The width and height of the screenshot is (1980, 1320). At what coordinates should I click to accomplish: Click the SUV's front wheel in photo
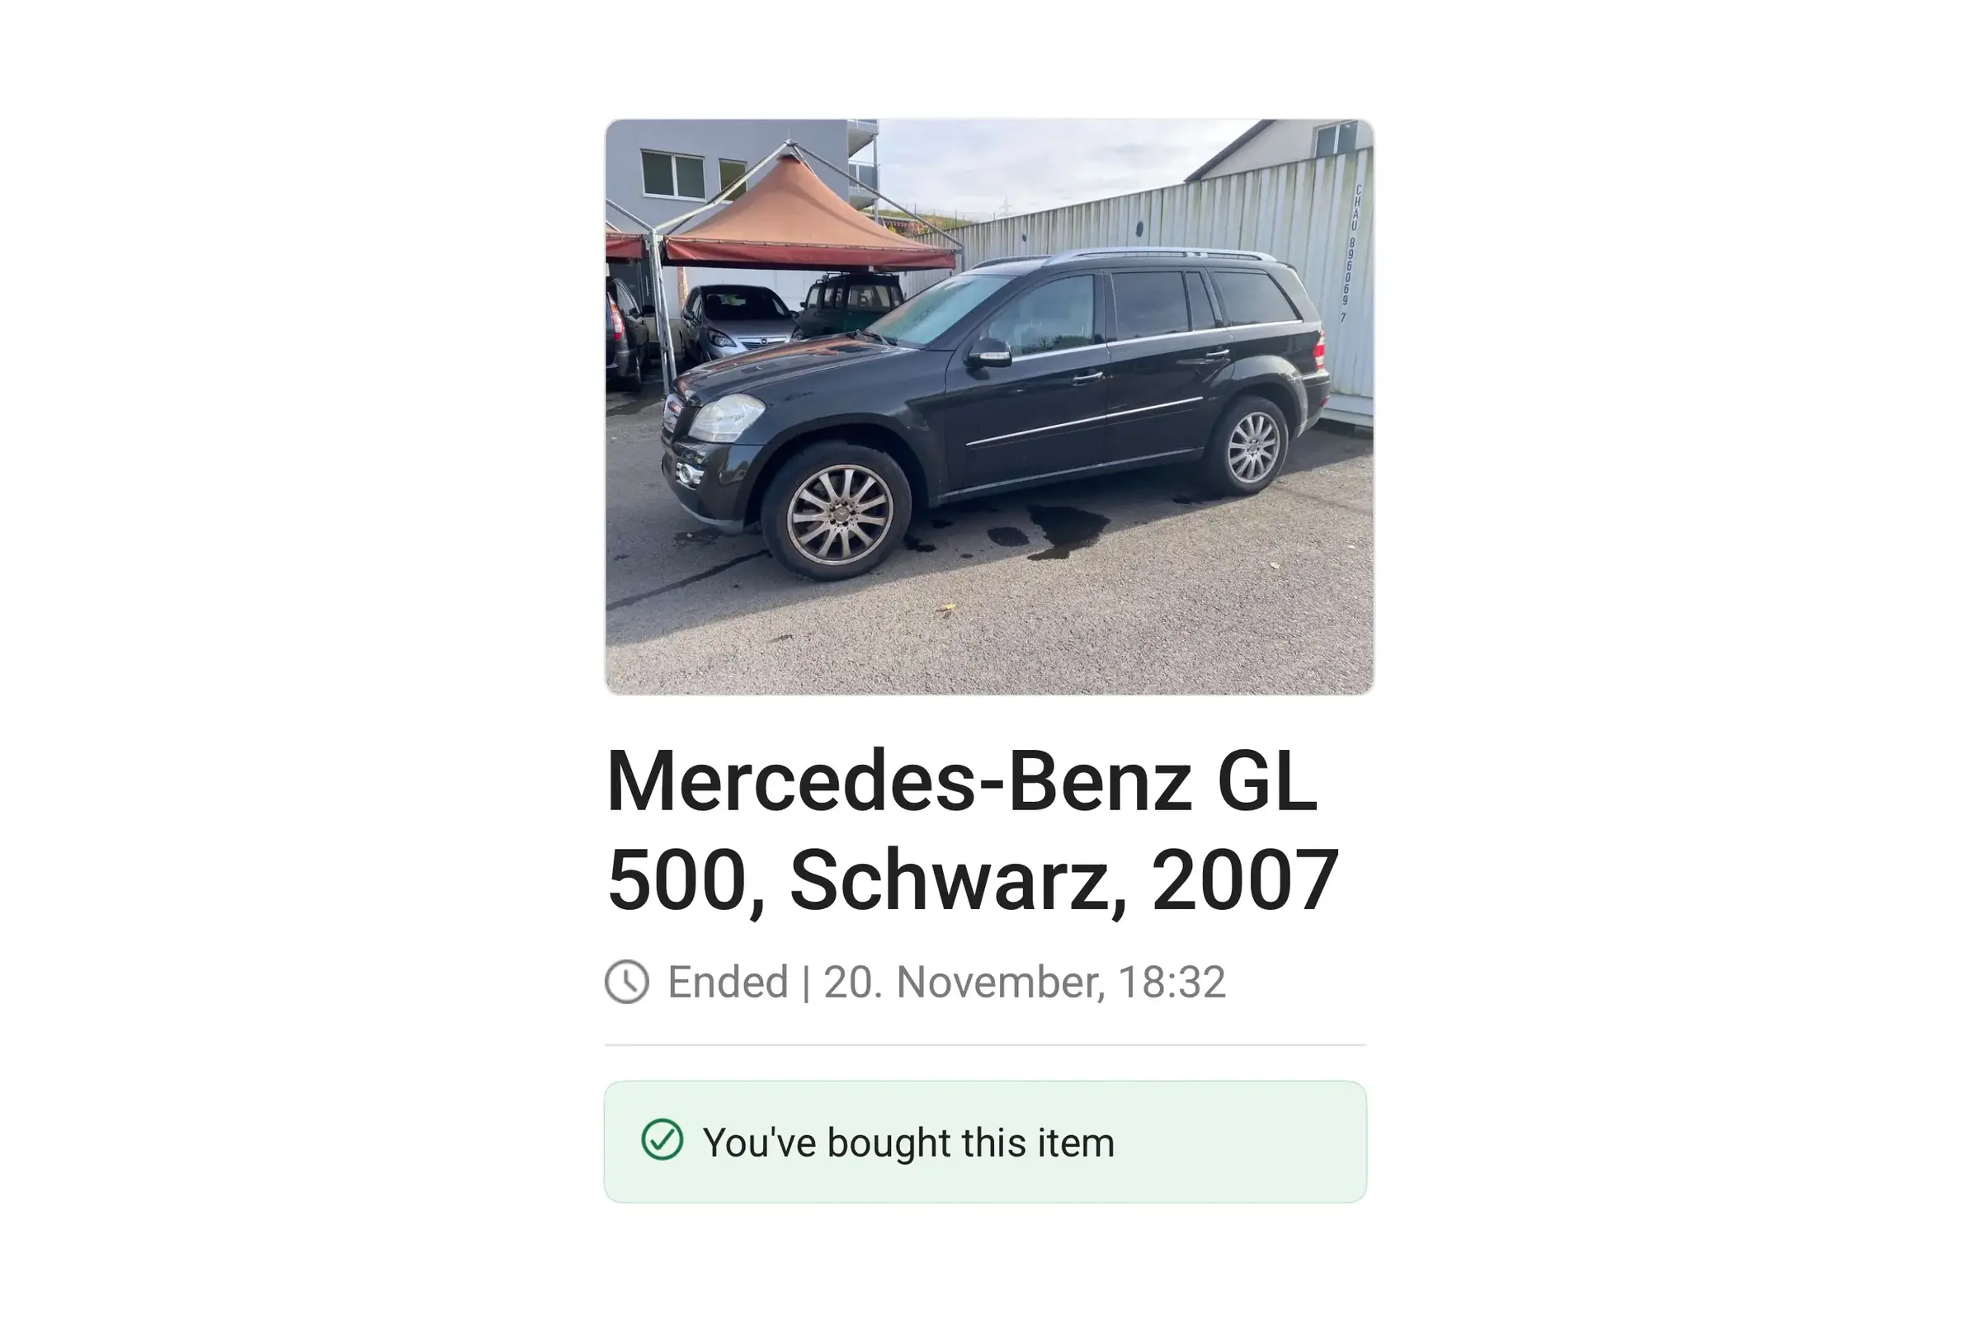(x=838, y=513)
